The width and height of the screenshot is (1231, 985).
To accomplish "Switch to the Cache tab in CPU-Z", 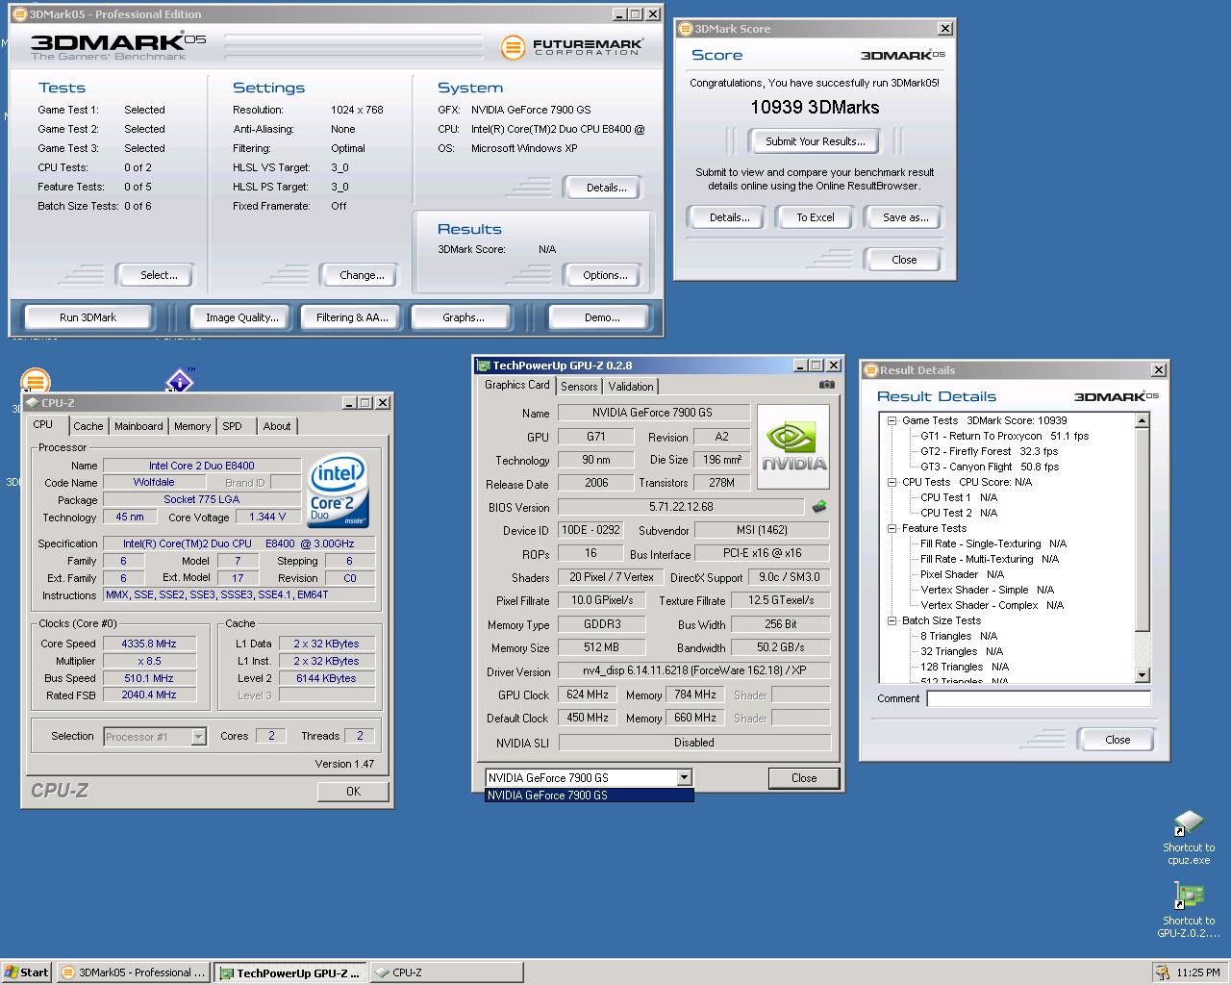I will point(88,426).
